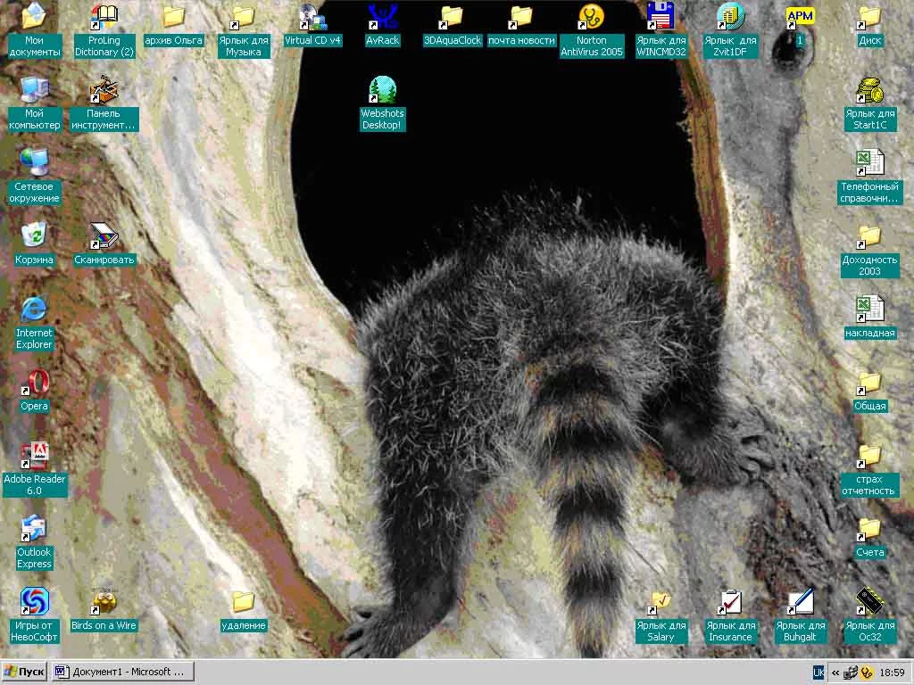Viewport: 914px width, 685px height.
Task: Open the UK keyboard language indicator
Action: click(x=818, y=673)
